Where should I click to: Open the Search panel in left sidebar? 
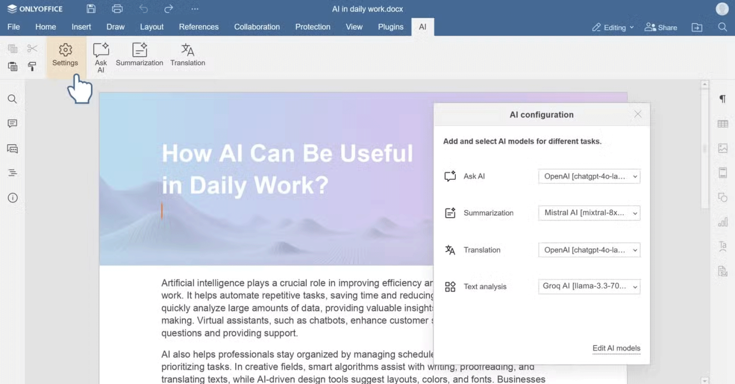(13, 99)
